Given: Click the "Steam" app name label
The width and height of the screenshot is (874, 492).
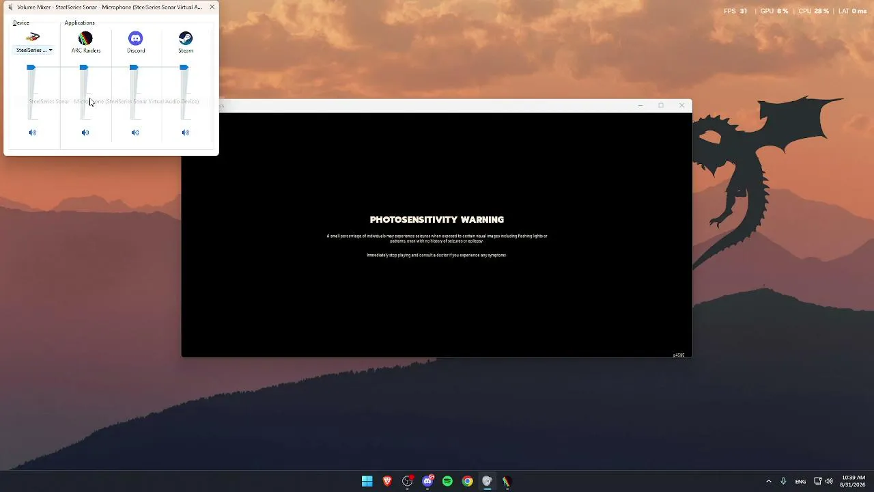Looking at the screenshot, I should tap(186, 51).
